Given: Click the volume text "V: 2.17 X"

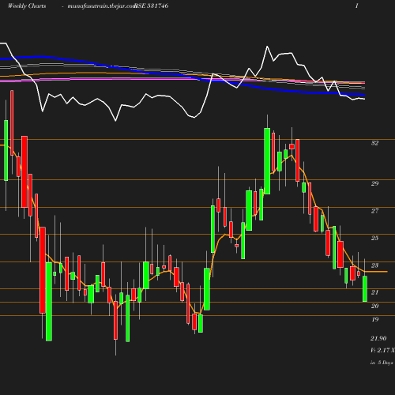Looking at the screenshot, I should 382,350.
